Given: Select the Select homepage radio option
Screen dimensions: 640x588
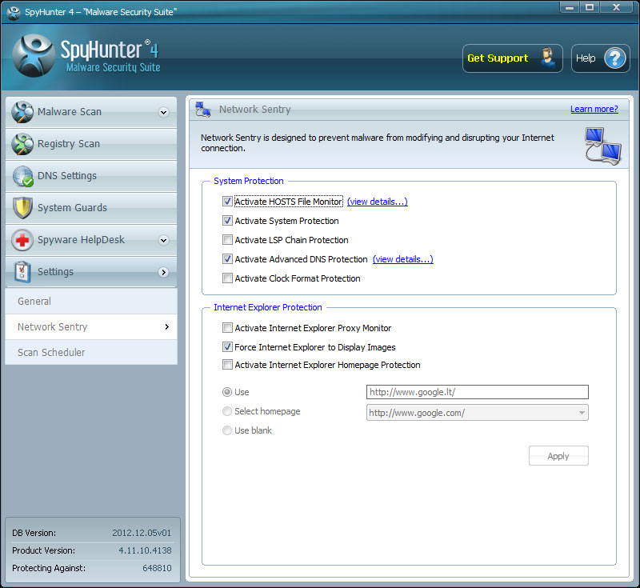Looking at the screenshot, I should (x=227, y=411).
